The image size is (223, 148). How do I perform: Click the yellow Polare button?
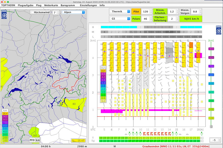[x=135, y=19]
